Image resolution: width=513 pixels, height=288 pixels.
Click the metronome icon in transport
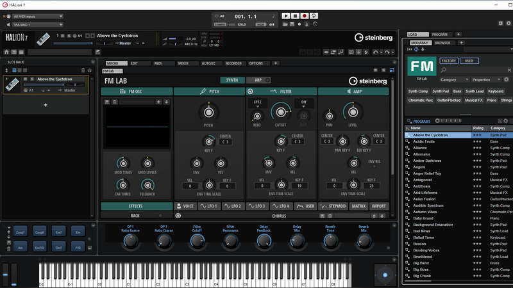(x=307, y=24)
